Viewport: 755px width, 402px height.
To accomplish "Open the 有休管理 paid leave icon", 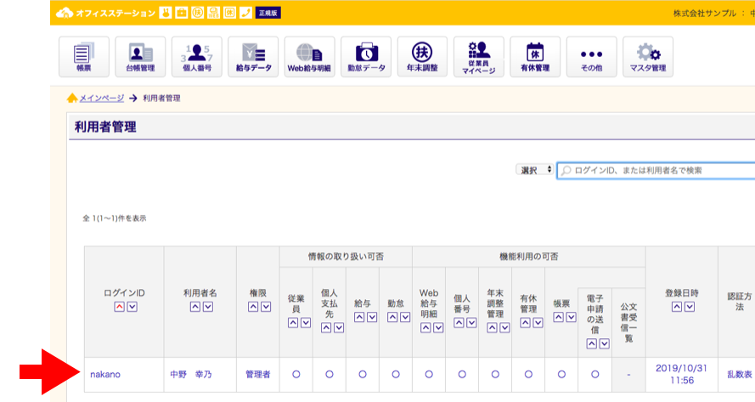I will click(535, 57).
